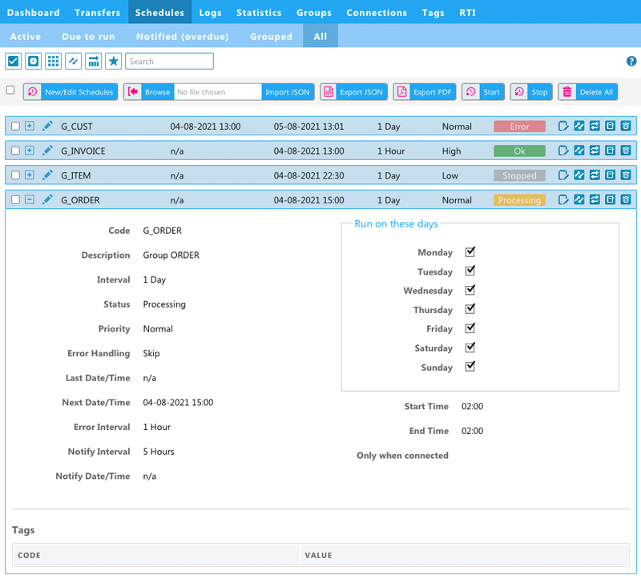This screenshot has height=579, width=641.
Task: Click the Export PDF button
Action: tap(425, 91)
